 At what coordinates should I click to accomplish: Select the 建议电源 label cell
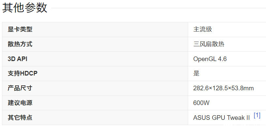95,103
